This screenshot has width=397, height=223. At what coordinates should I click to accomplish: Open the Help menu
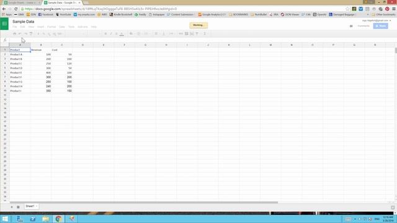94,27
